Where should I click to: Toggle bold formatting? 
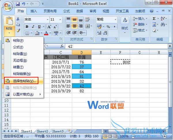coord(27,27)
